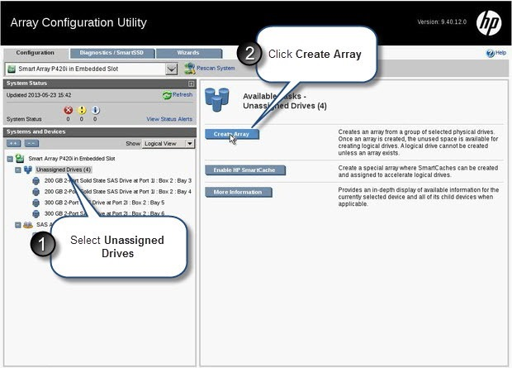Click Enable HP SmartCache button
This screenshot has width=512, height=368.
[x=245, y=170]
